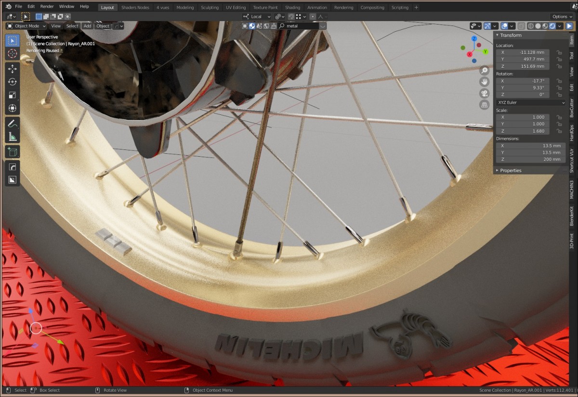578x397 pixels.
Task: Toggle camera view with the camera icon
Action: point(485,93)
